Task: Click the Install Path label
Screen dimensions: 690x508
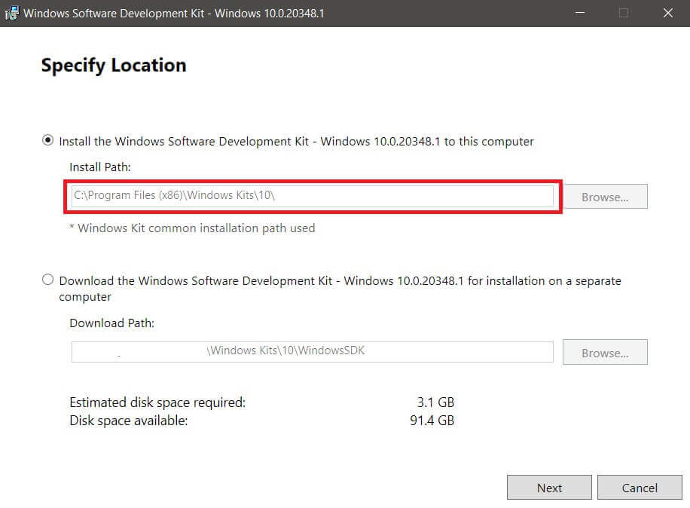Action: (100, 167)
